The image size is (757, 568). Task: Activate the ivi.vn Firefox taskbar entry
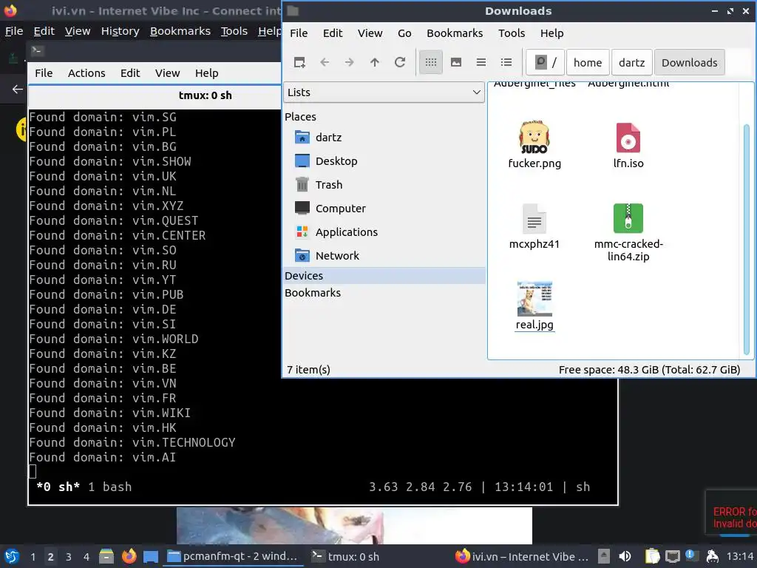click(x=522, y=556)
